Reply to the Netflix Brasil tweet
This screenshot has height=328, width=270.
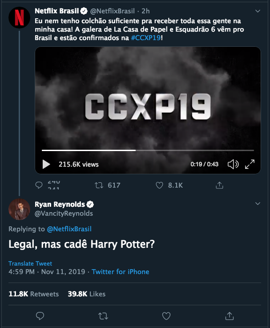click(40, 185)
